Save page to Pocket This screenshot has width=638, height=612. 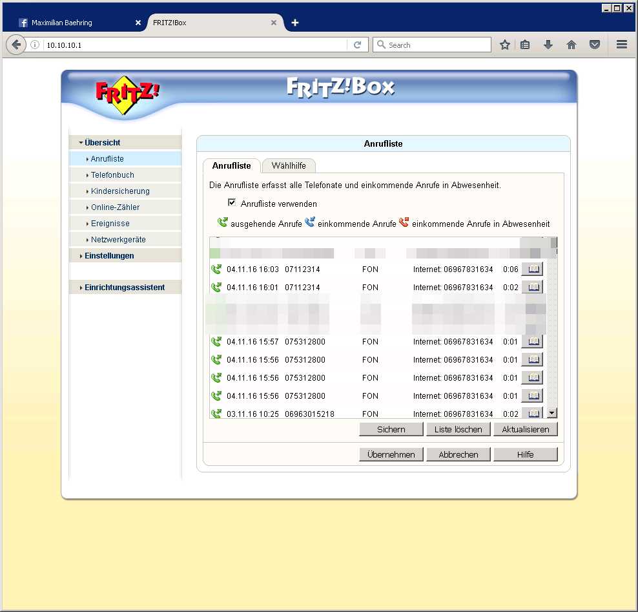click(595, 45)
